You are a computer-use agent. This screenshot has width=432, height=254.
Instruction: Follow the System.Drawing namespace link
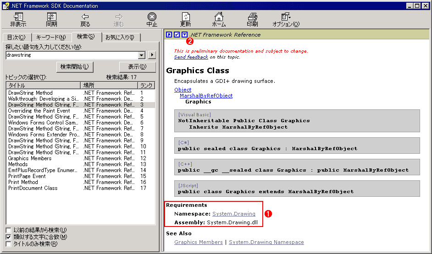coord(233,214)
